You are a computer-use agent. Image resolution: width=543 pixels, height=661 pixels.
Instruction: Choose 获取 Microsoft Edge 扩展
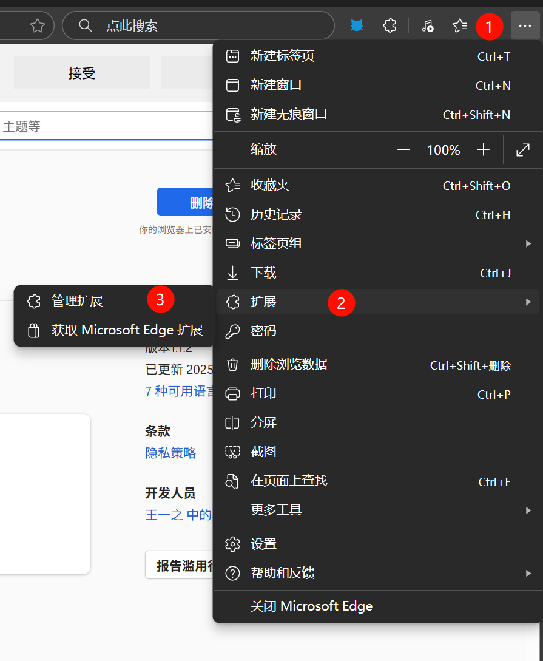pyautogui.click(x=127, y=330)
